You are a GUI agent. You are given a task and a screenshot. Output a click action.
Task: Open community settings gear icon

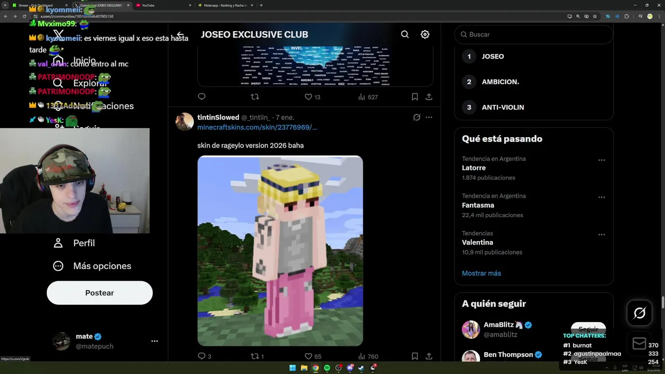[x=425, y=34]
